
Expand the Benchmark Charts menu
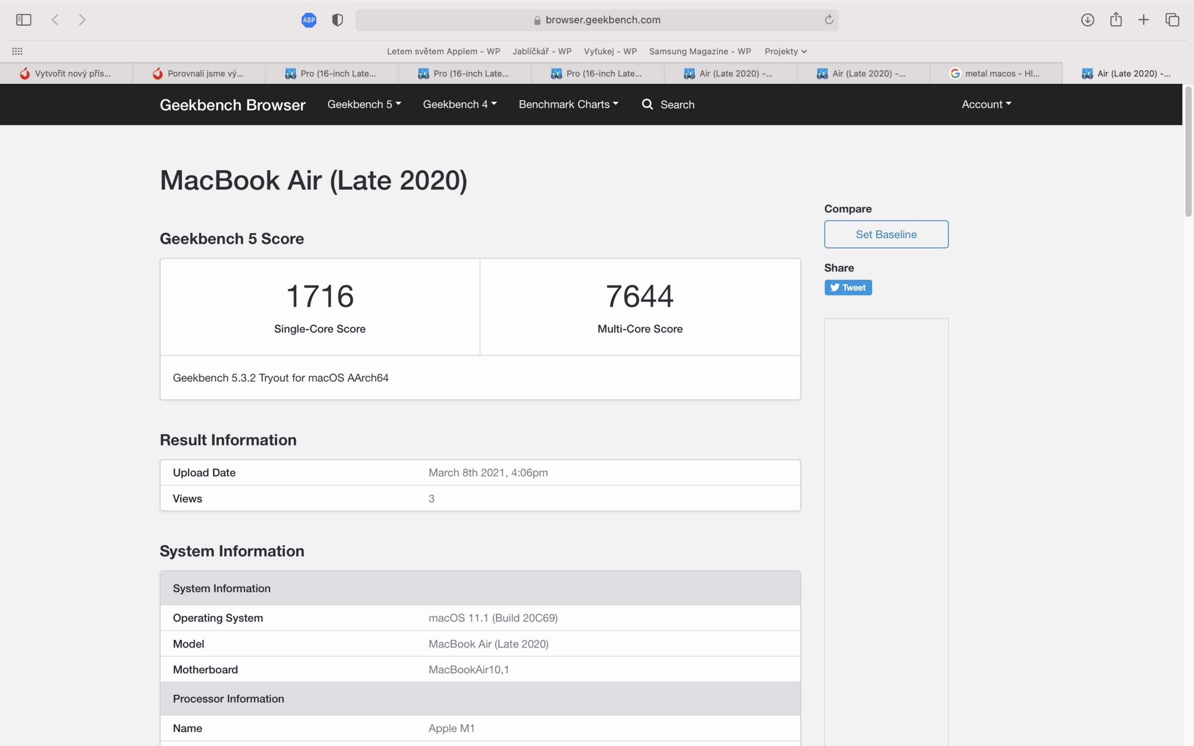(569, 104)
